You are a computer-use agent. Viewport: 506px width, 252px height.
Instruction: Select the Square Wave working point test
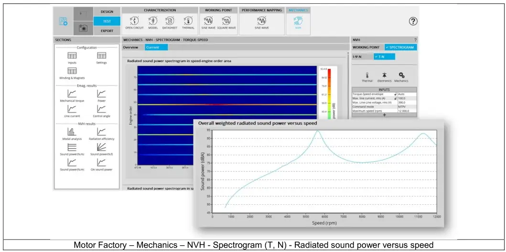click(x=226, y=23)
